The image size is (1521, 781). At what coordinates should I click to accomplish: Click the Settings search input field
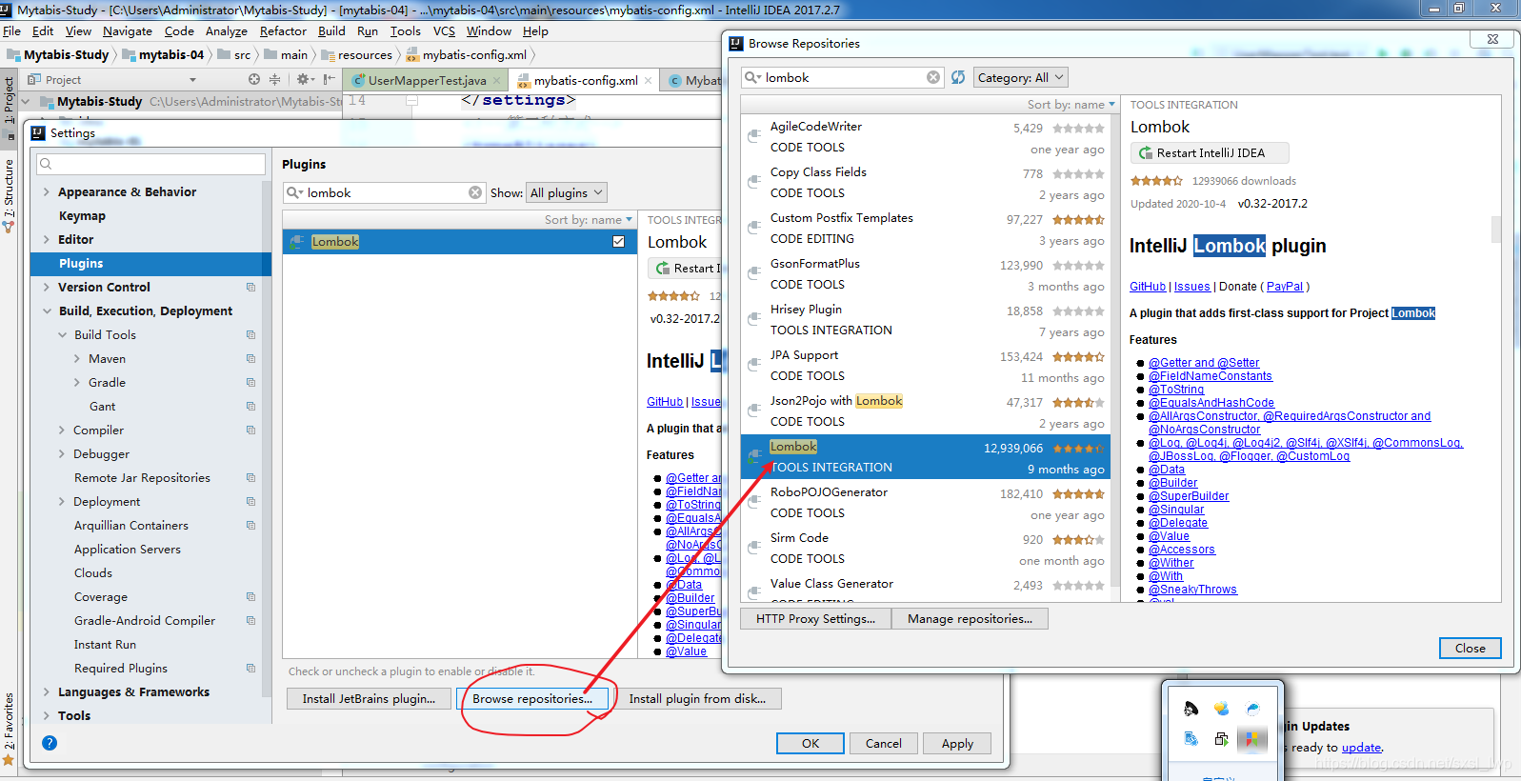pos(150,164)
